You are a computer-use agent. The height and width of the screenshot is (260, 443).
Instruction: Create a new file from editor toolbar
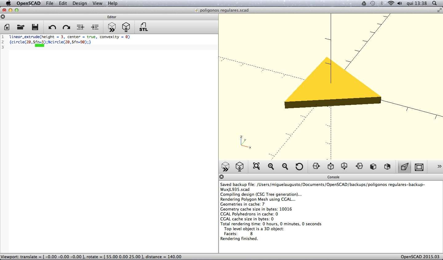[x=7, y=27]
